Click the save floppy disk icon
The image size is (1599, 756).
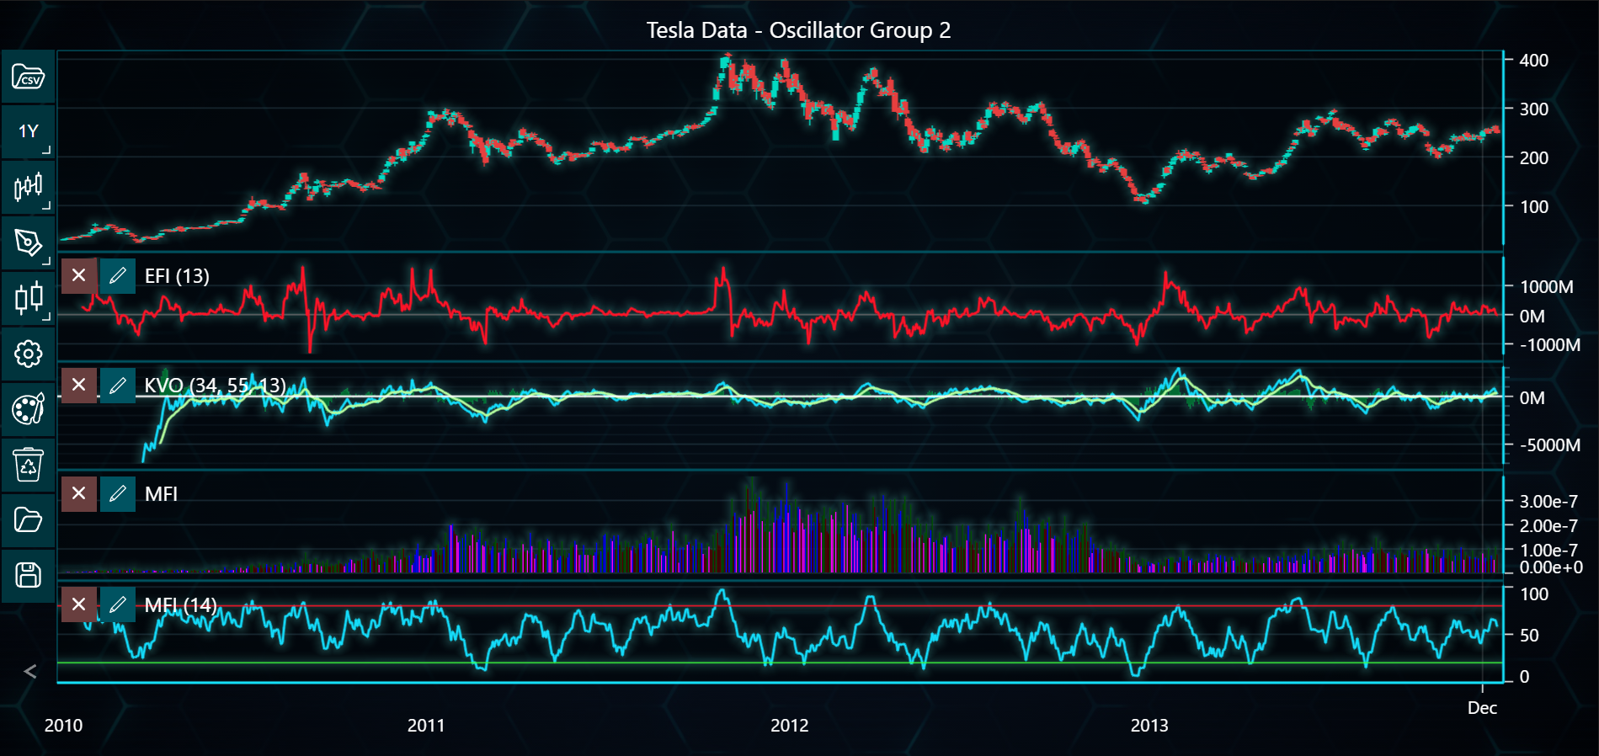(x=28, y=575)
